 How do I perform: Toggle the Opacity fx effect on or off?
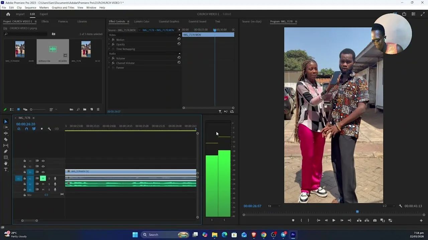pyautogui.click(x=113, y=44)
